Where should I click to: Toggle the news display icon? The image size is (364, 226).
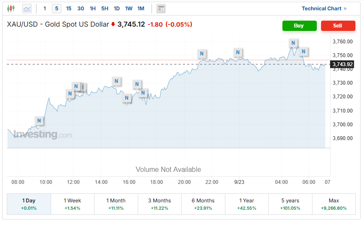pos(161,9)
